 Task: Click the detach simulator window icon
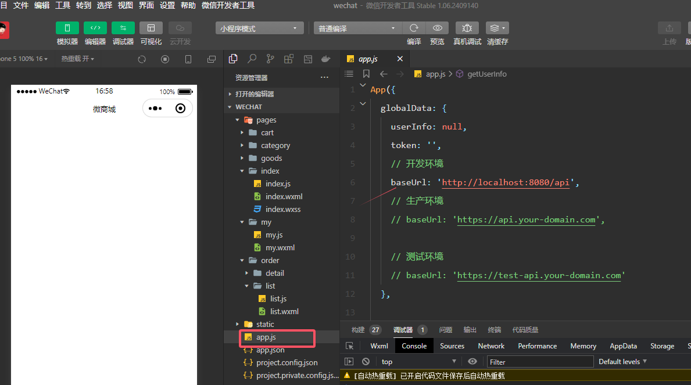(x=212, y=59)
